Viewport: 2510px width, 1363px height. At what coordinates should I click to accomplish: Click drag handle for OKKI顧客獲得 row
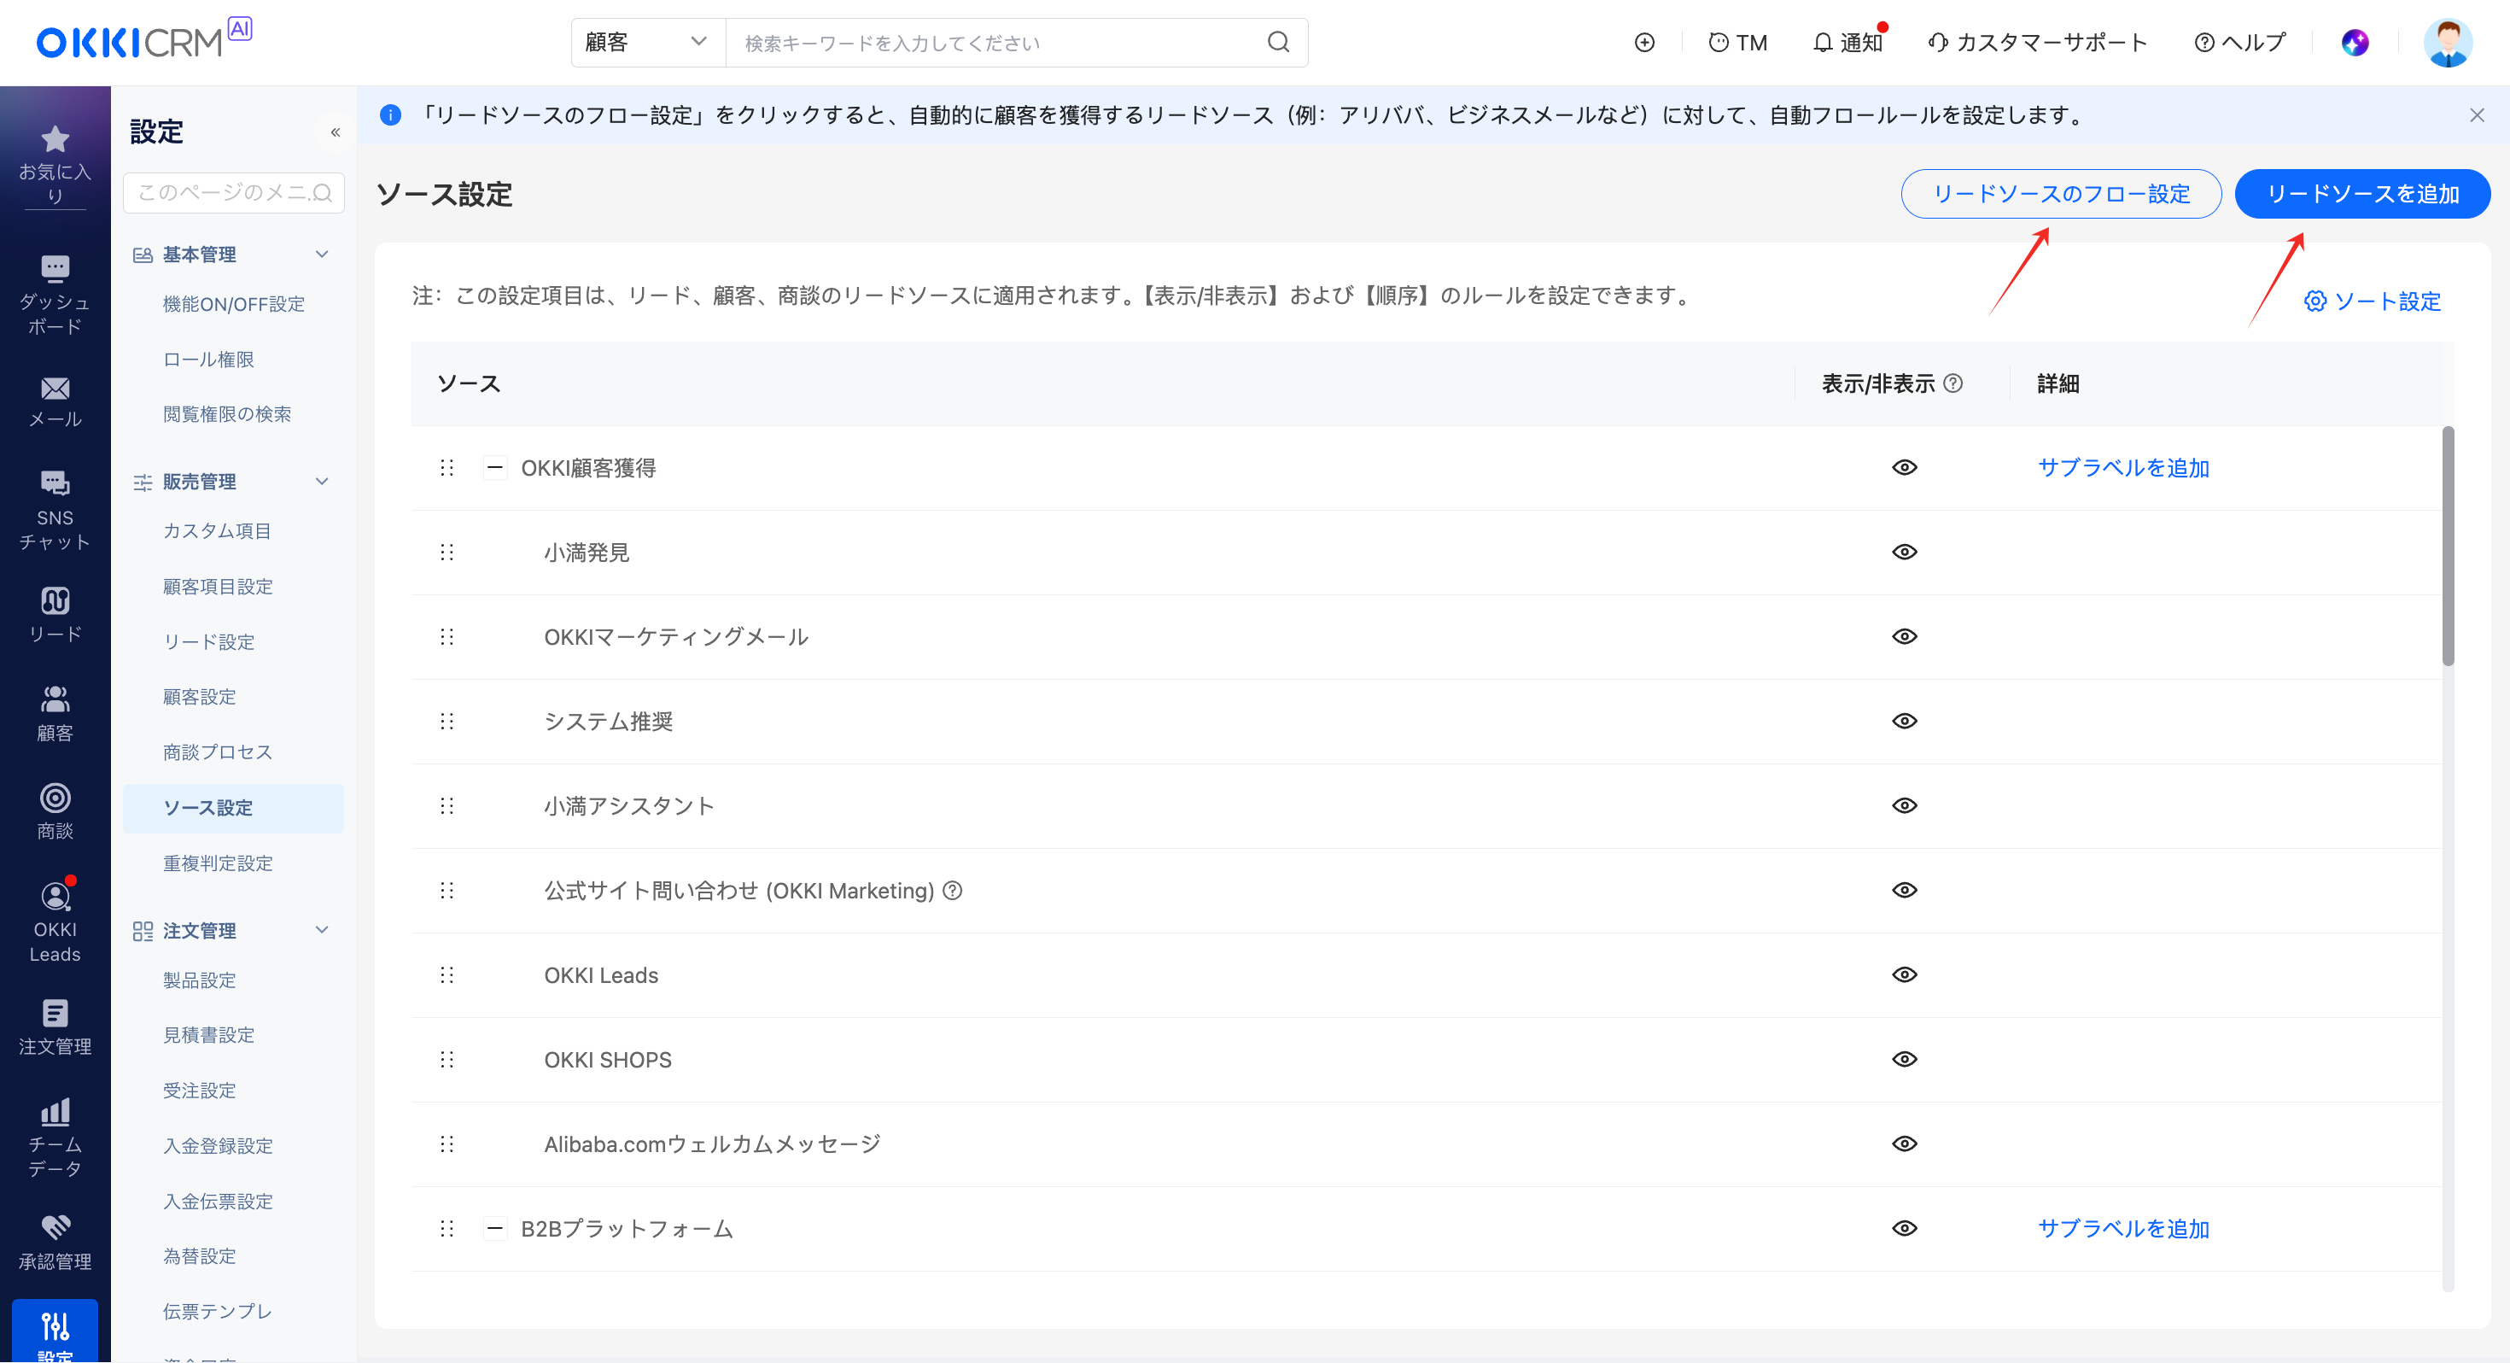coord(447,468)
